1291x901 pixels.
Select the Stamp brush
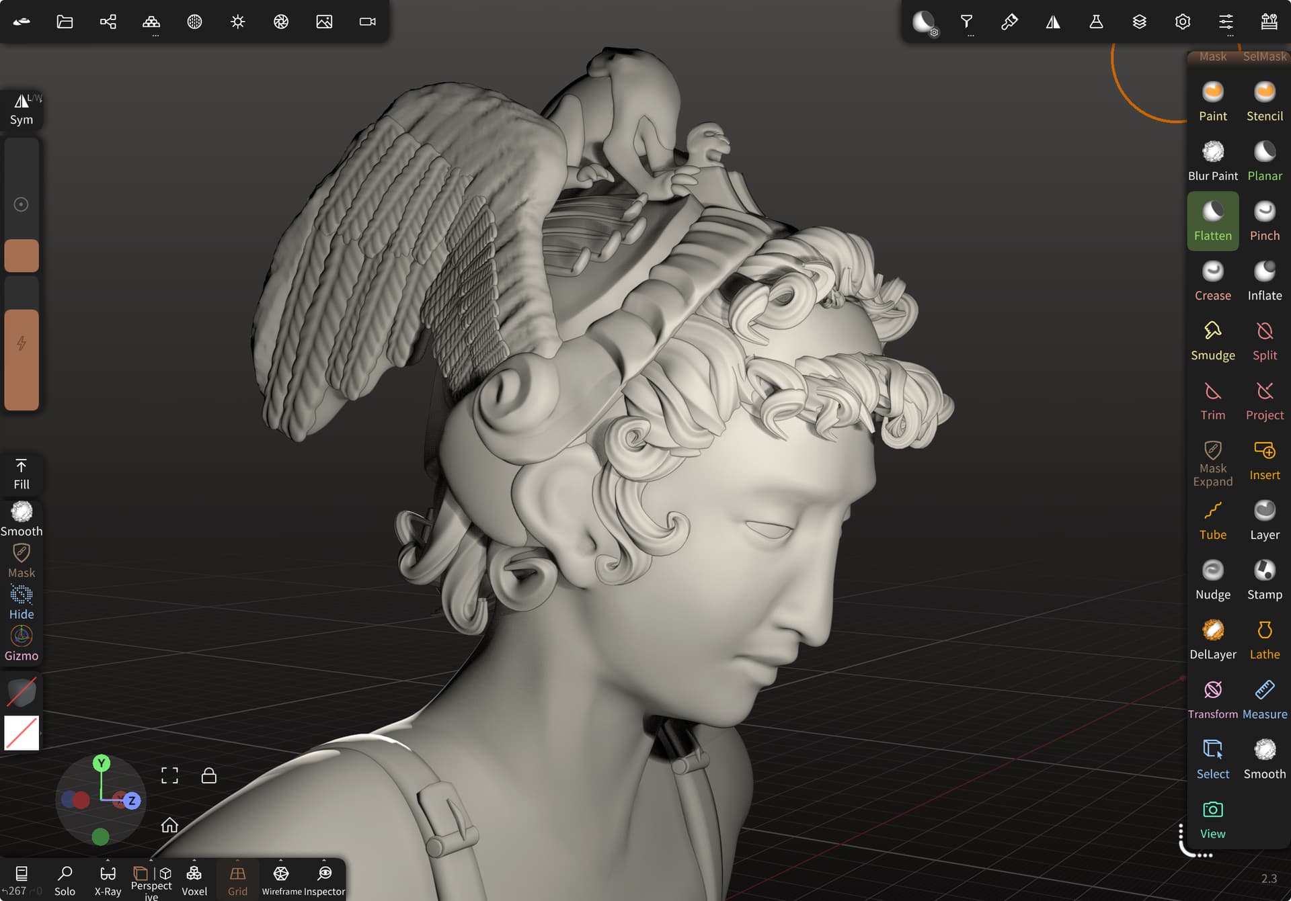click(x=1264, y=580)
